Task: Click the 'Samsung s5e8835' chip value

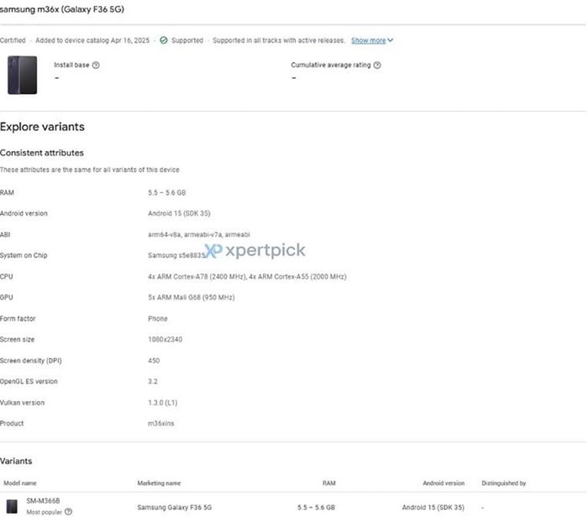Action: pos(176,255)
